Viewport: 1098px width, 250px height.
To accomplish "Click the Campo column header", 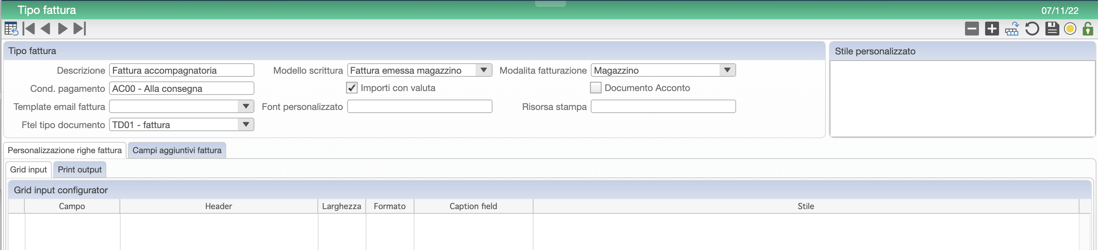I will pos(72,206).
